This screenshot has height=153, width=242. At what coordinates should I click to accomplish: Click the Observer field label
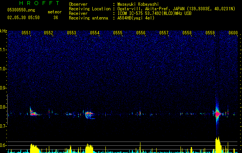(78, 4)
